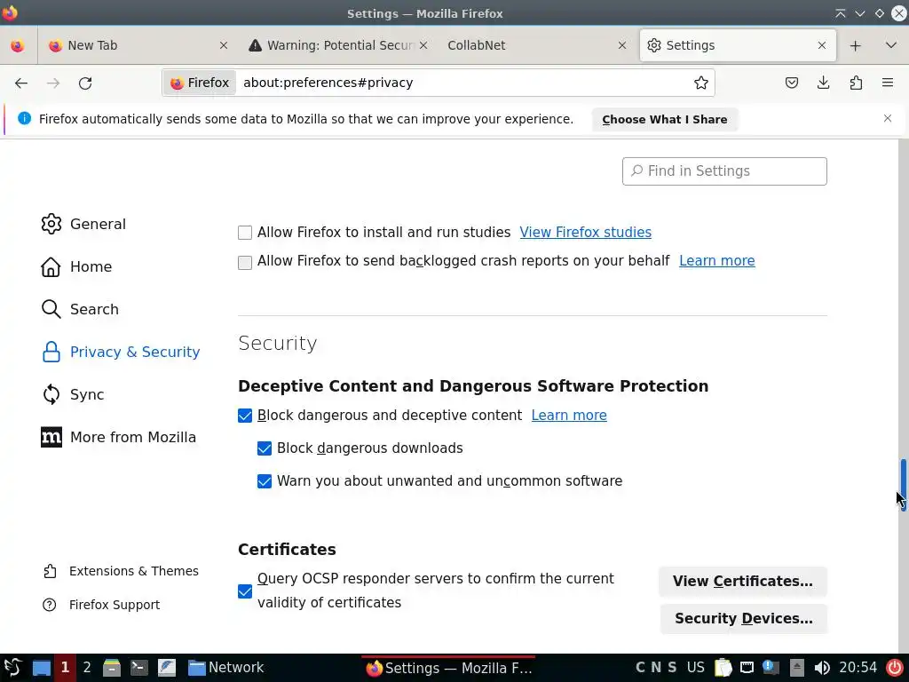Viewport: 909px width, 682px height.
Task: Disable Query OCSP responder servers checkbox
Action: [245, 591]
